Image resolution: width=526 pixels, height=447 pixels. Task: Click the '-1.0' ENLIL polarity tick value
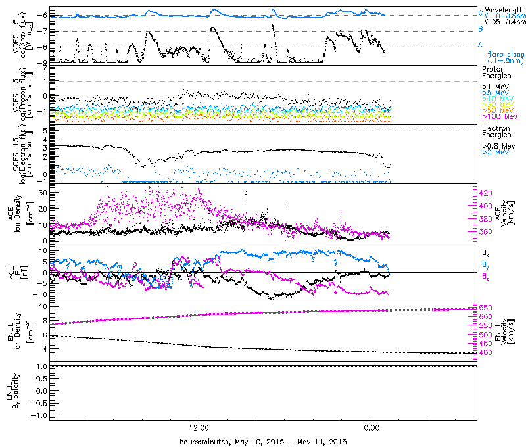pos(39,415)
